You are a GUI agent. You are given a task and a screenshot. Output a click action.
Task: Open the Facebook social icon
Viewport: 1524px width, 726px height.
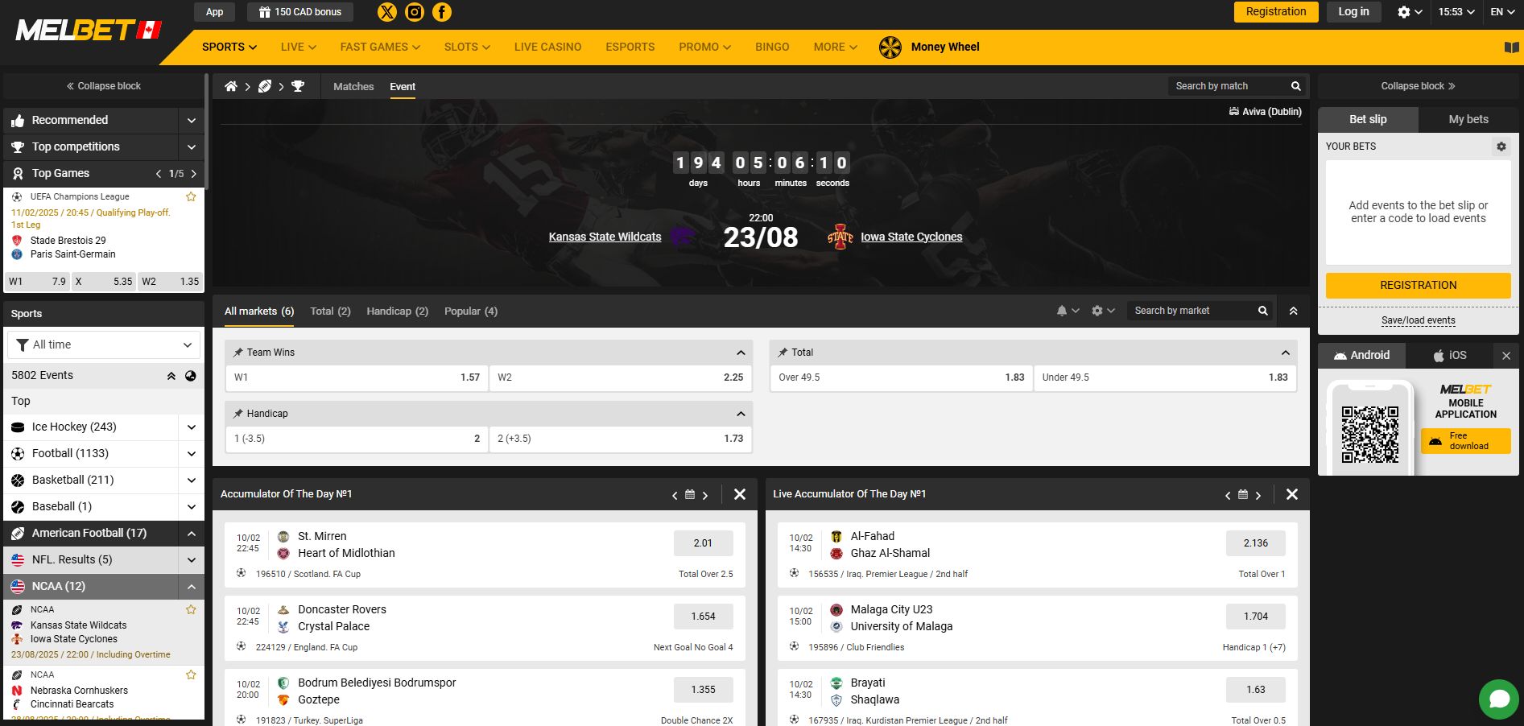click(x=442, y=12)
